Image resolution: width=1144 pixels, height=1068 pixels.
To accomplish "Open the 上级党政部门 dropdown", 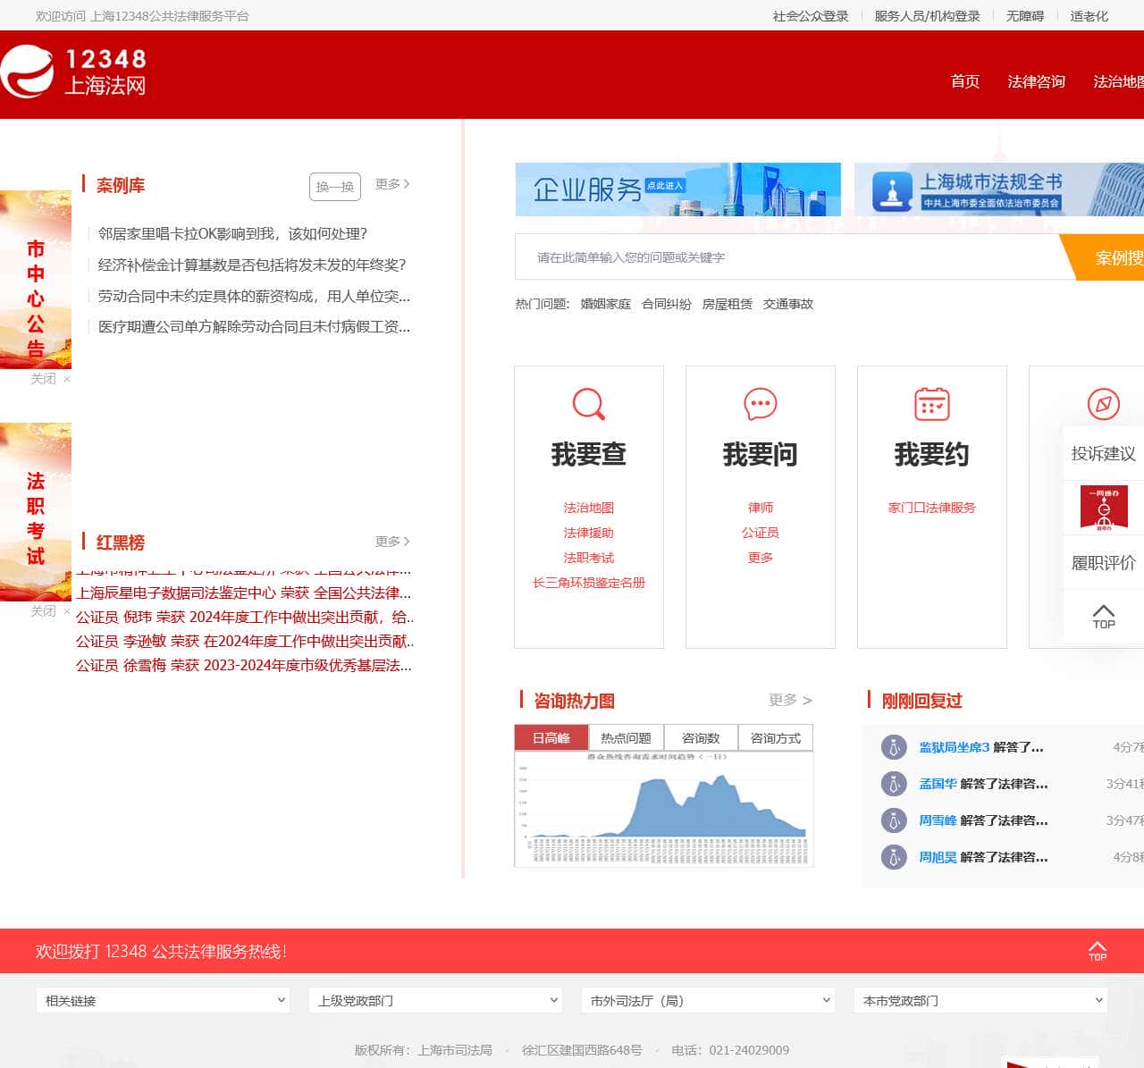I will (435, 1000).
